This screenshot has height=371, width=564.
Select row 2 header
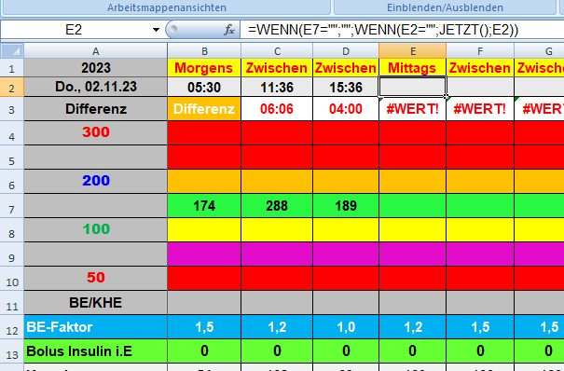(x=12, y=88)
